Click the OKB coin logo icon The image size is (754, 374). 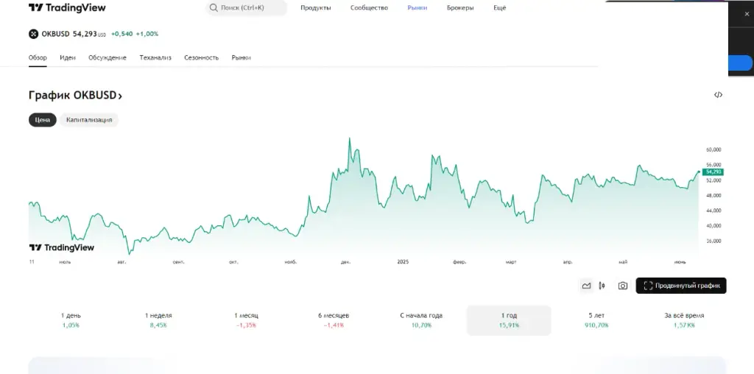[x=33, y=34]
